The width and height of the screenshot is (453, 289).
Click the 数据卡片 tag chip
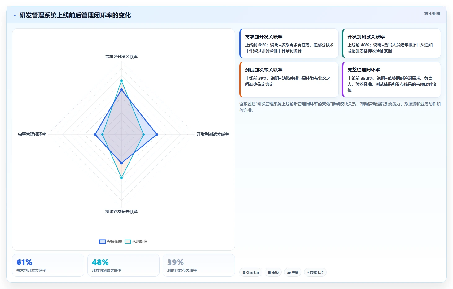click(315, 272)
